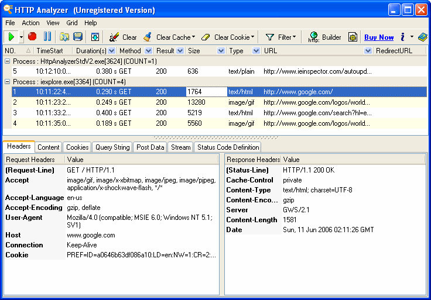Open the Size column filter dropdown
This screenshot has width=431, height=300.
(221, 51)
